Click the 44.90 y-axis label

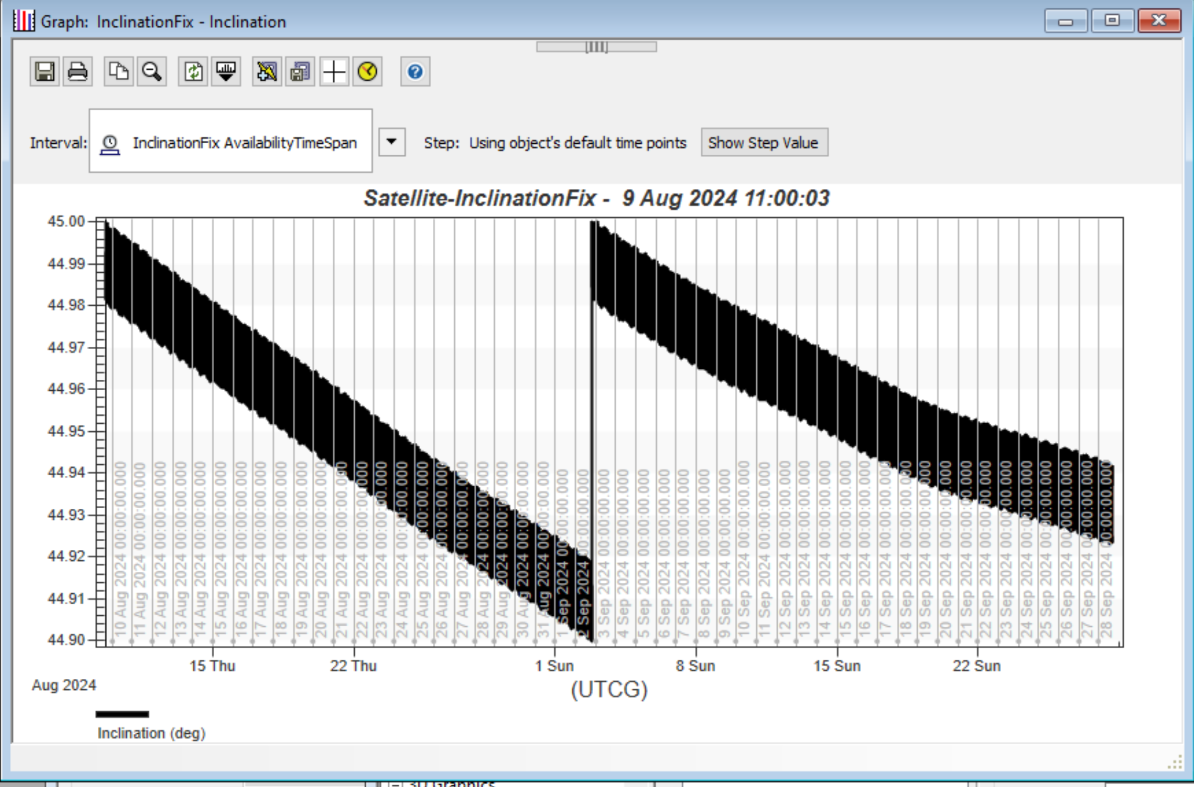pos(66,640)
